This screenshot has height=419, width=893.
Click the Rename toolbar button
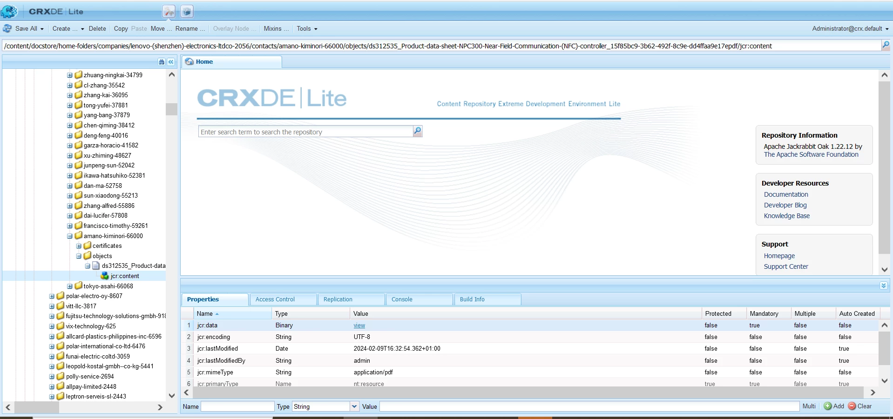[x=190, y=28]
